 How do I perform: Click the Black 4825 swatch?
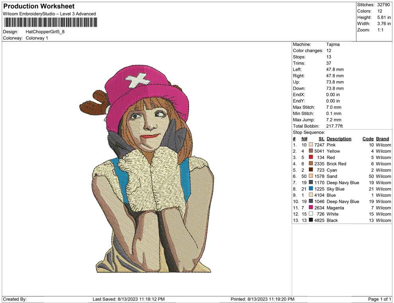tap(311, 220)
